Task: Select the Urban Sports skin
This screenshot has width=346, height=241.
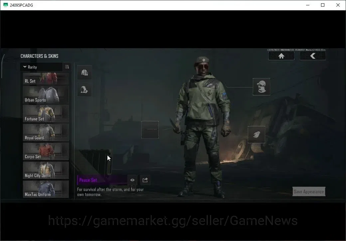Action: coord(46,95)
